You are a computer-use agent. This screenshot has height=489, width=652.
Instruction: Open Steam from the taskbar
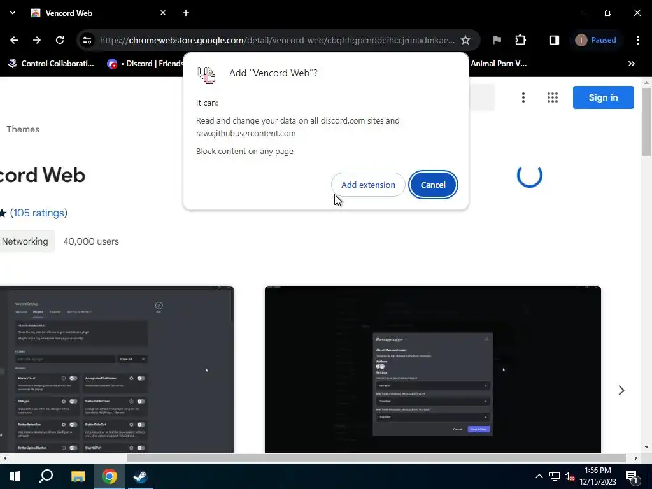(140, 476)
